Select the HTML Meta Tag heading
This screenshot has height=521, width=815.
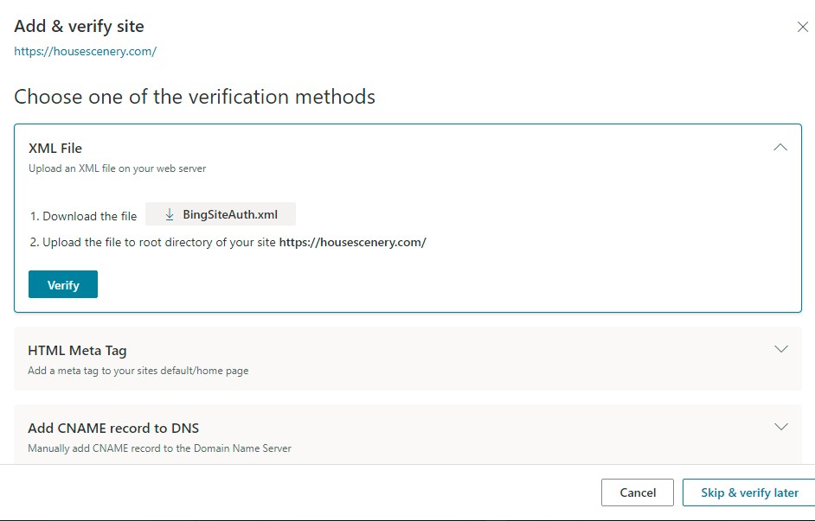click(x=77, y=351)
